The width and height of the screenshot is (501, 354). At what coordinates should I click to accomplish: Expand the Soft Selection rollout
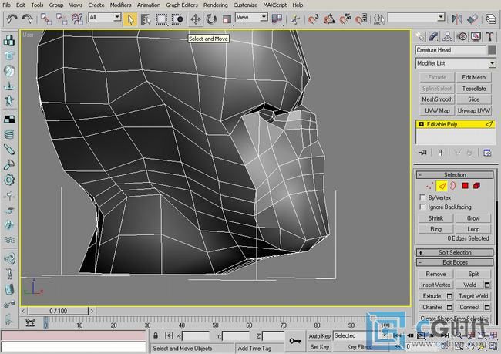(x=455, y=252)
